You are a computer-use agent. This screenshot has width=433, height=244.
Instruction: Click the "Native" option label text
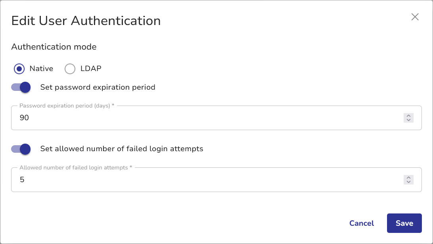click(41, 69)
